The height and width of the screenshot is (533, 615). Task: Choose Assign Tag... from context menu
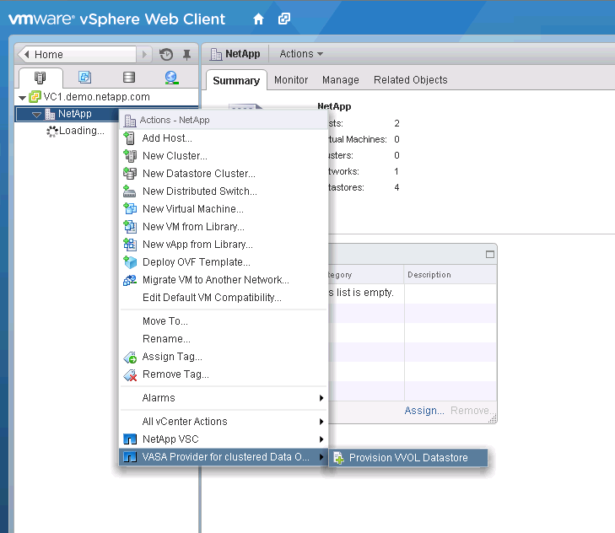click(224, 357)
